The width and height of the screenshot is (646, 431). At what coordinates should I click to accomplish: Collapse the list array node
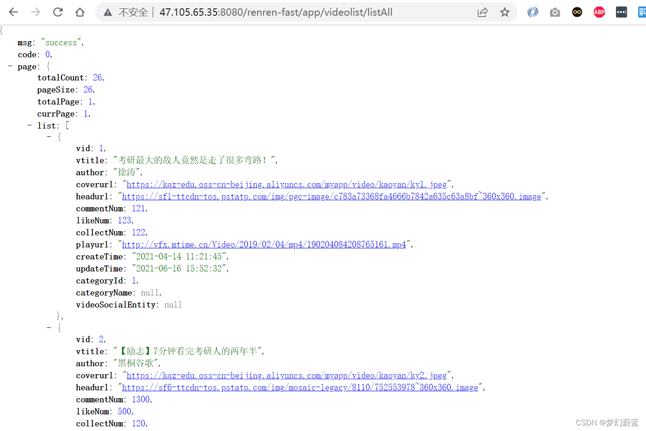30,125
